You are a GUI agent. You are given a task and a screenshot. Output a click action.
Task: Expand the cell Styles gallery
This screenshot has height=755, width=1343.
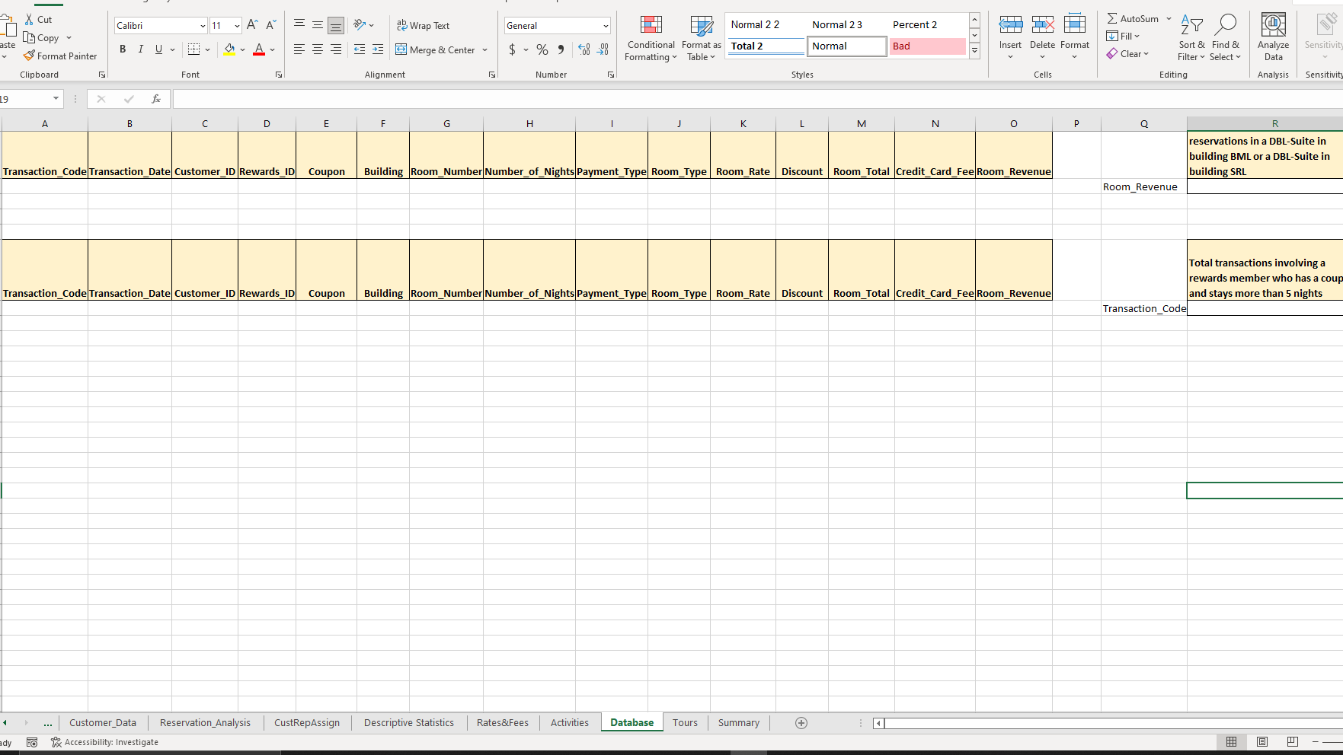(x=974, y=51)
